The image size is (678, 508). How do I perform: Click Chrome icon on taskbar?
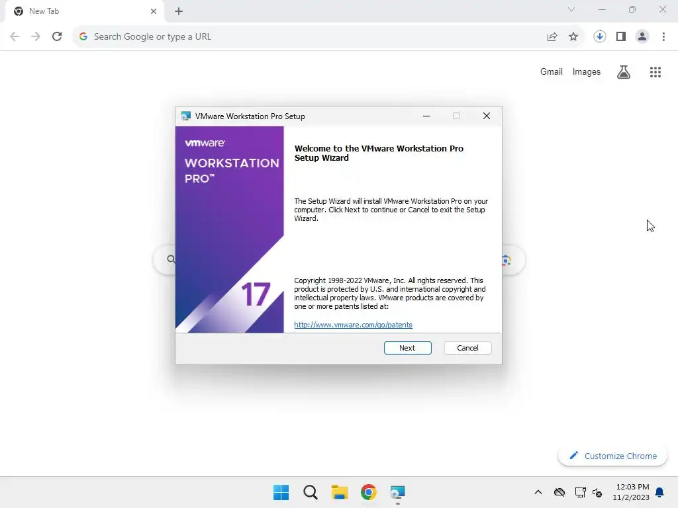pyautogui.click(x=369, y=492)
